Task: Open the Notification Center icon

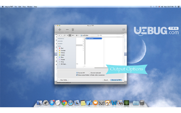Action: tap(179, 7)
